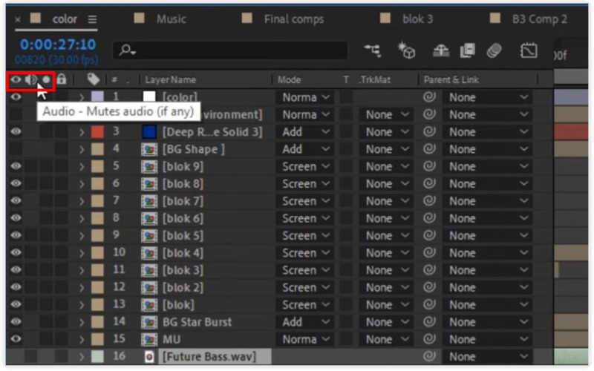The image size is (594, 371).
Task: Click the lavender label swatch of color layer
Action: [x=97, y=97]
